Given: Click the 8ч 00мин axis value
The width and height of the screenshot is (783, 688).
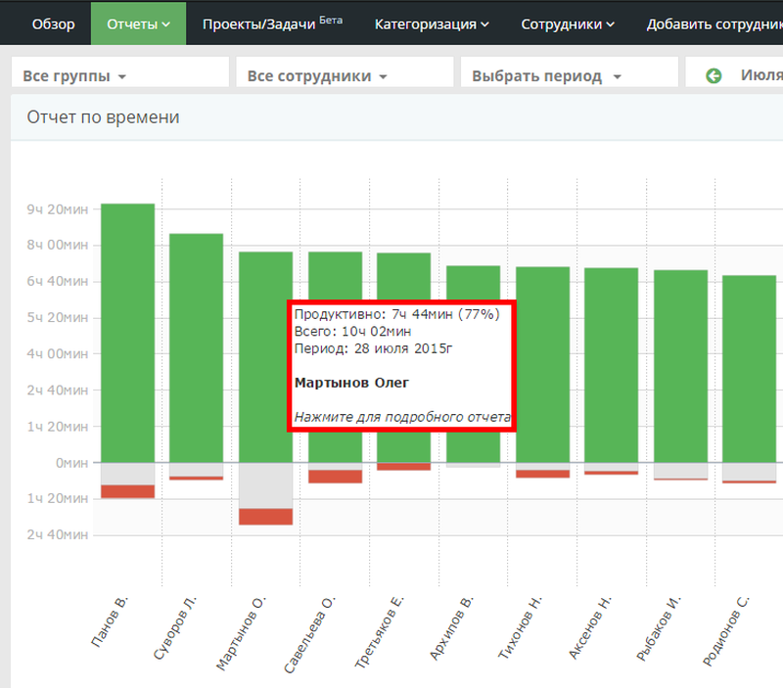Looking at the screenshot, I should click(x=58, y=245).
